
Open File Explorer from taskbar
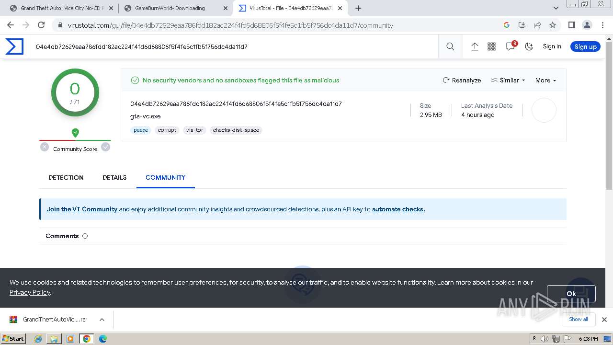tap(54, 338)
